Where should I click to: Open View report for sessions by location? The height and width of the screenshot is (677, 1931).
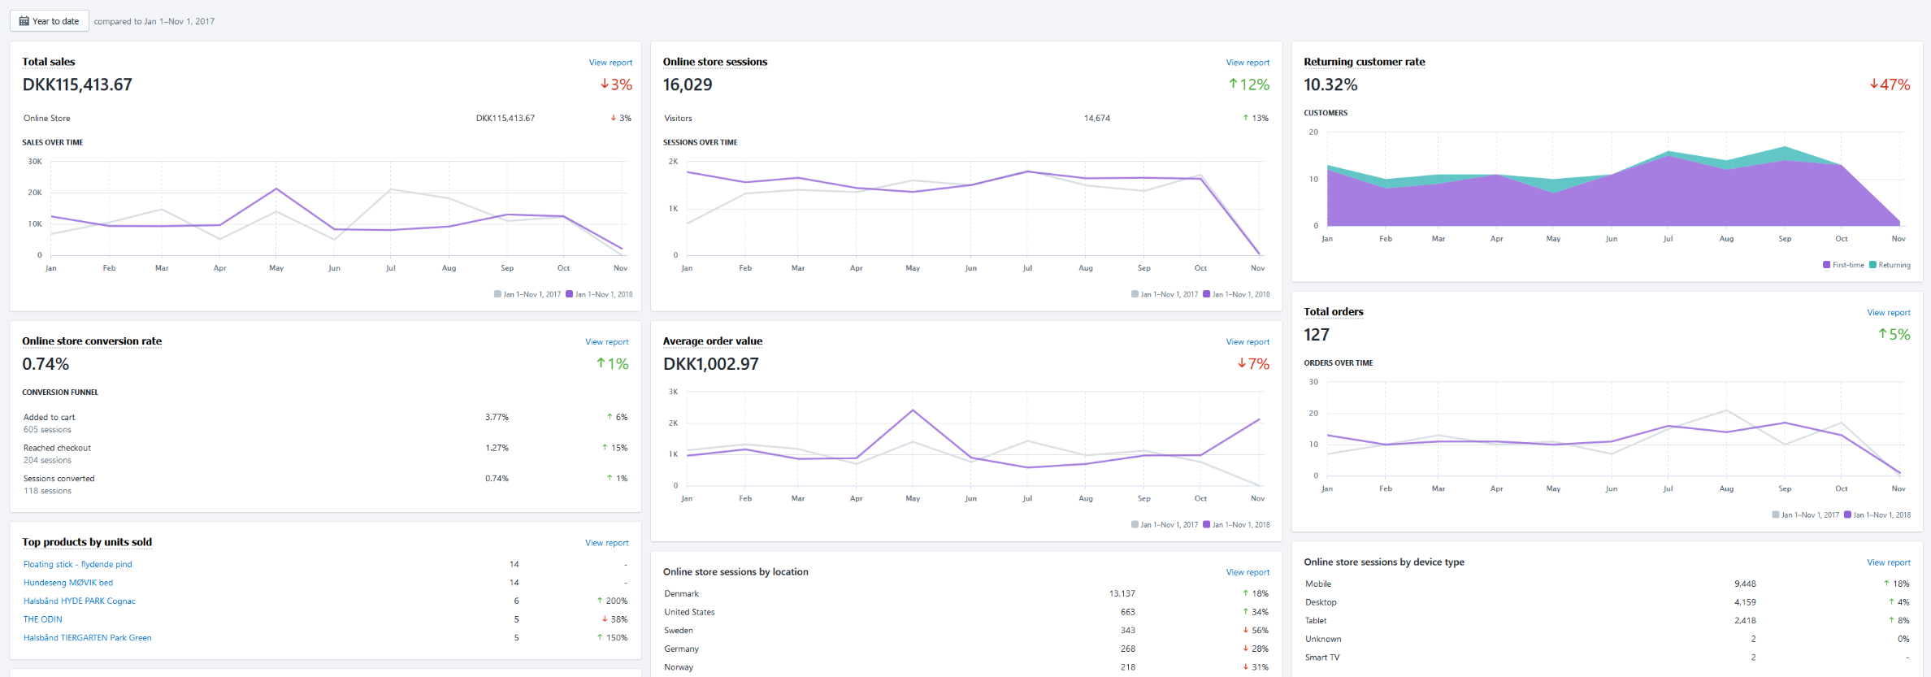click(1247, 573)
